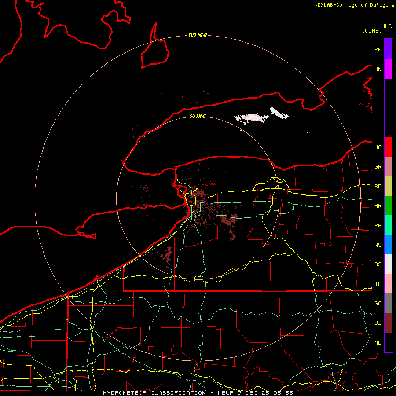Click the GR legend label
This screenshot has width=396, height=396.
point(378,167)
